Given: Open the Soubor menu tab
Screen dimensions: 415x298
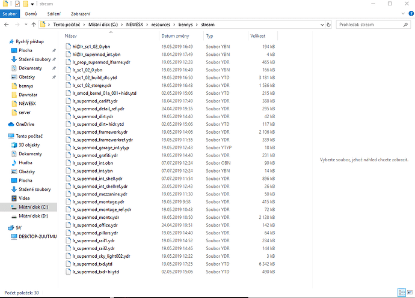Looking at the screenshot, I should pyautogui.click(x=10, y=14).
